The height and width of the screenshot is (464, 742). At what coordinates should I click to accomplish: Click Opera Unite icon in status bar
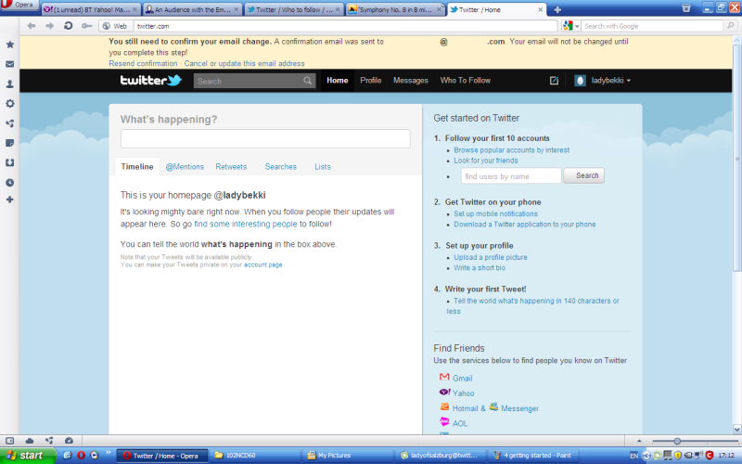pyautogui.click(x=49, y=440)
